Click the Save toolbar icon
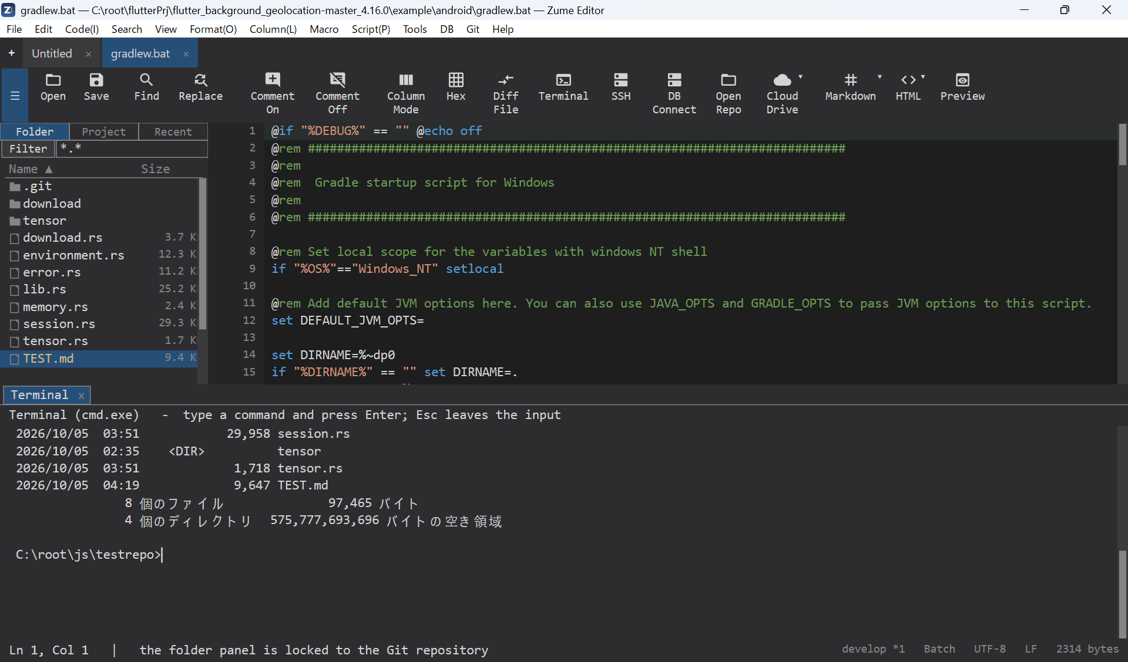This screenshot has width=1128, height=662. coord(96,87)
